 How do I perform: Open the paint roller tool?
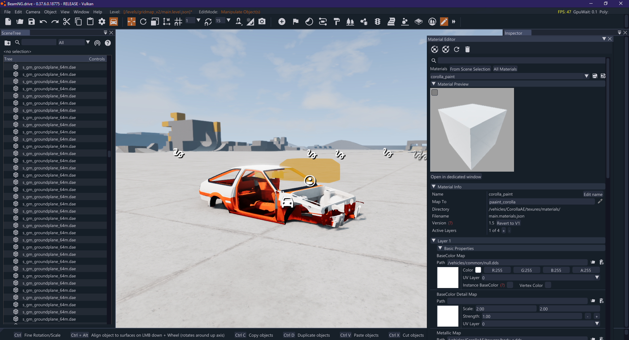tap(336, 22)
